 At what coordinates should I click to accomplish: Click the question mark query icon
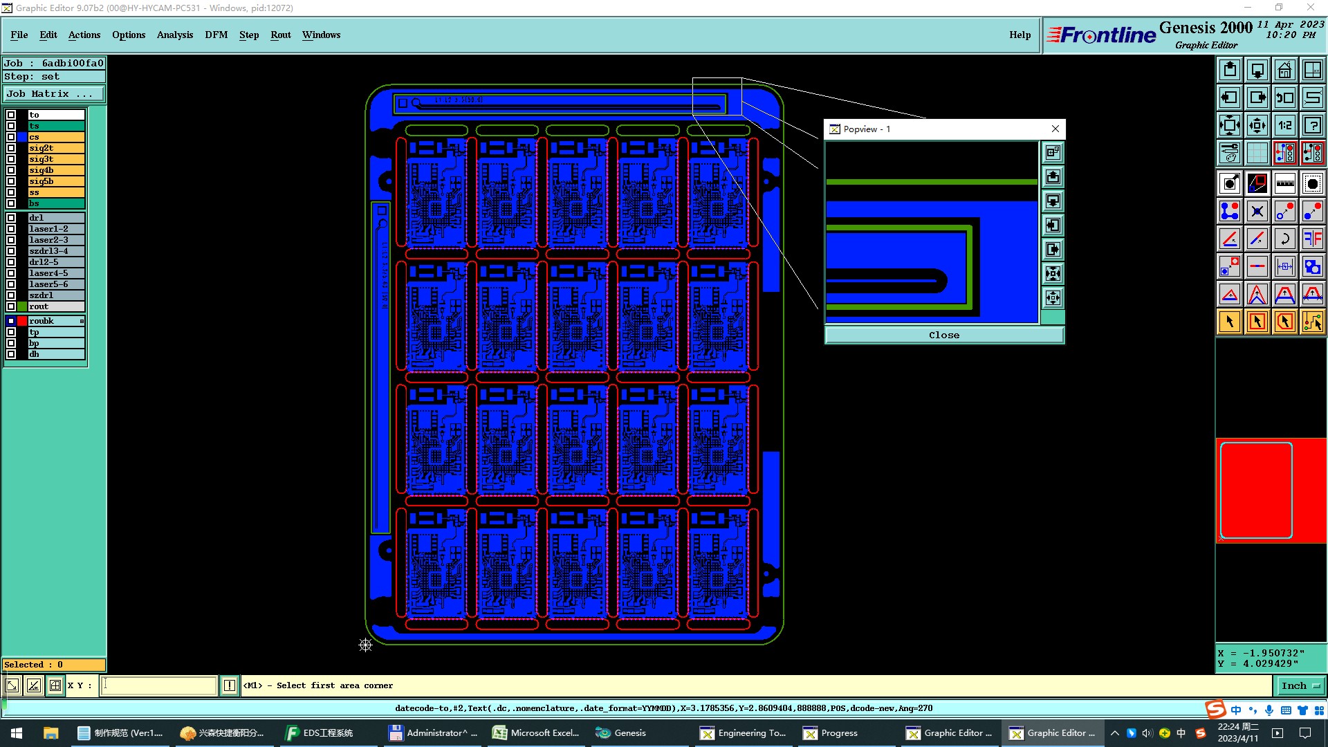tap(1312, 125)
